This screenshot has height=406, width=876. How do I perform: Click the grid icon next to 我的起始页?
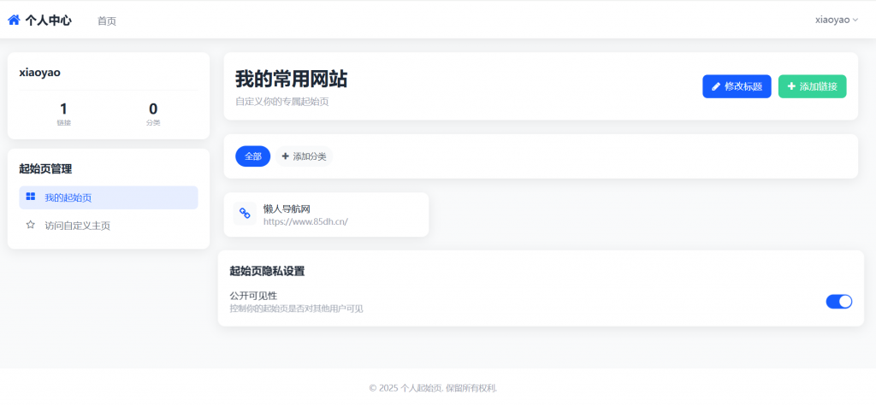31,197
